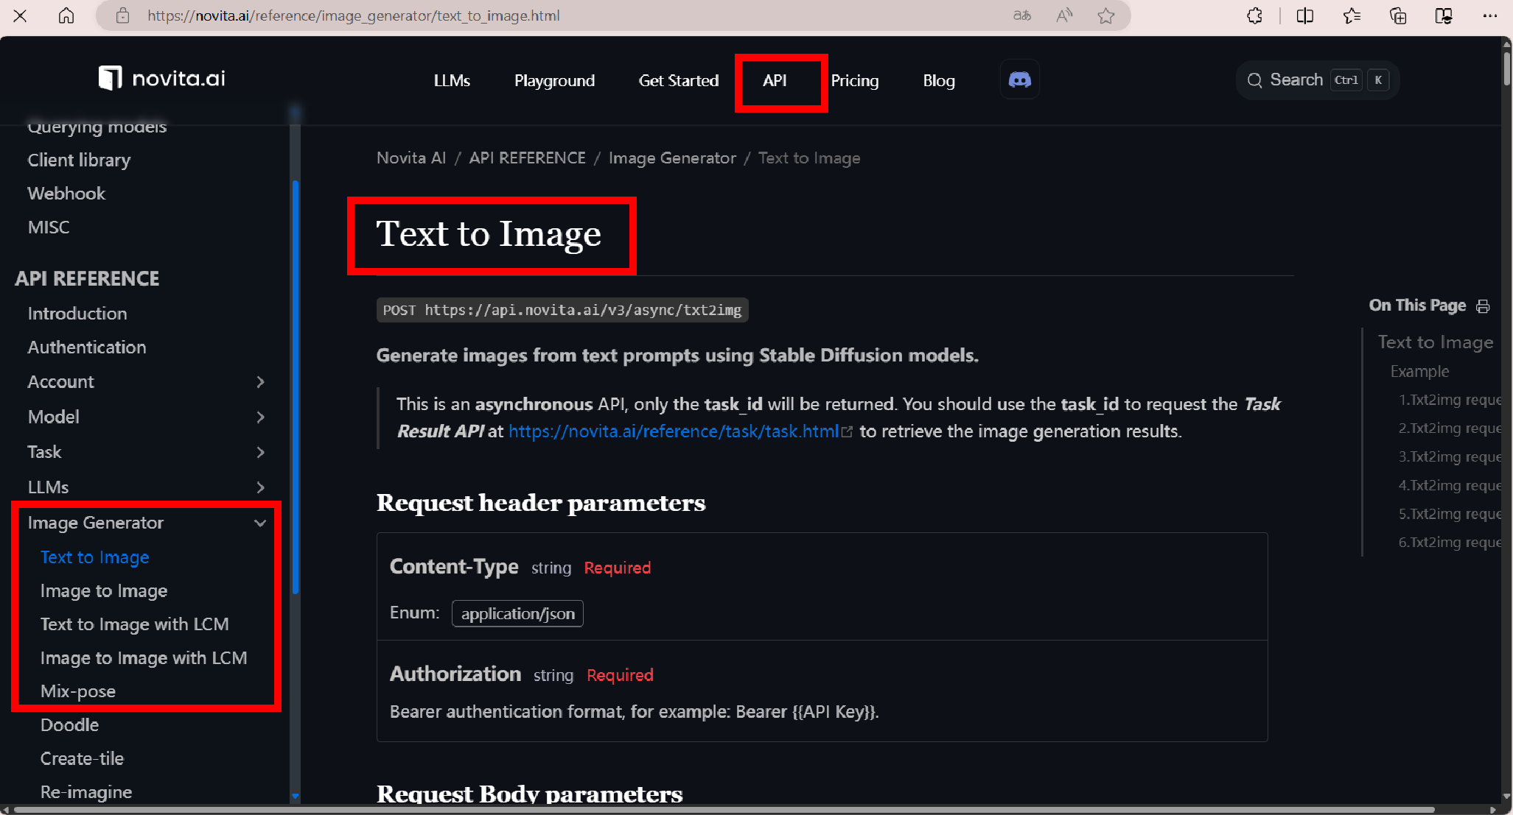
Task: Expand the Account section in the sidebar
Action: 260,381
